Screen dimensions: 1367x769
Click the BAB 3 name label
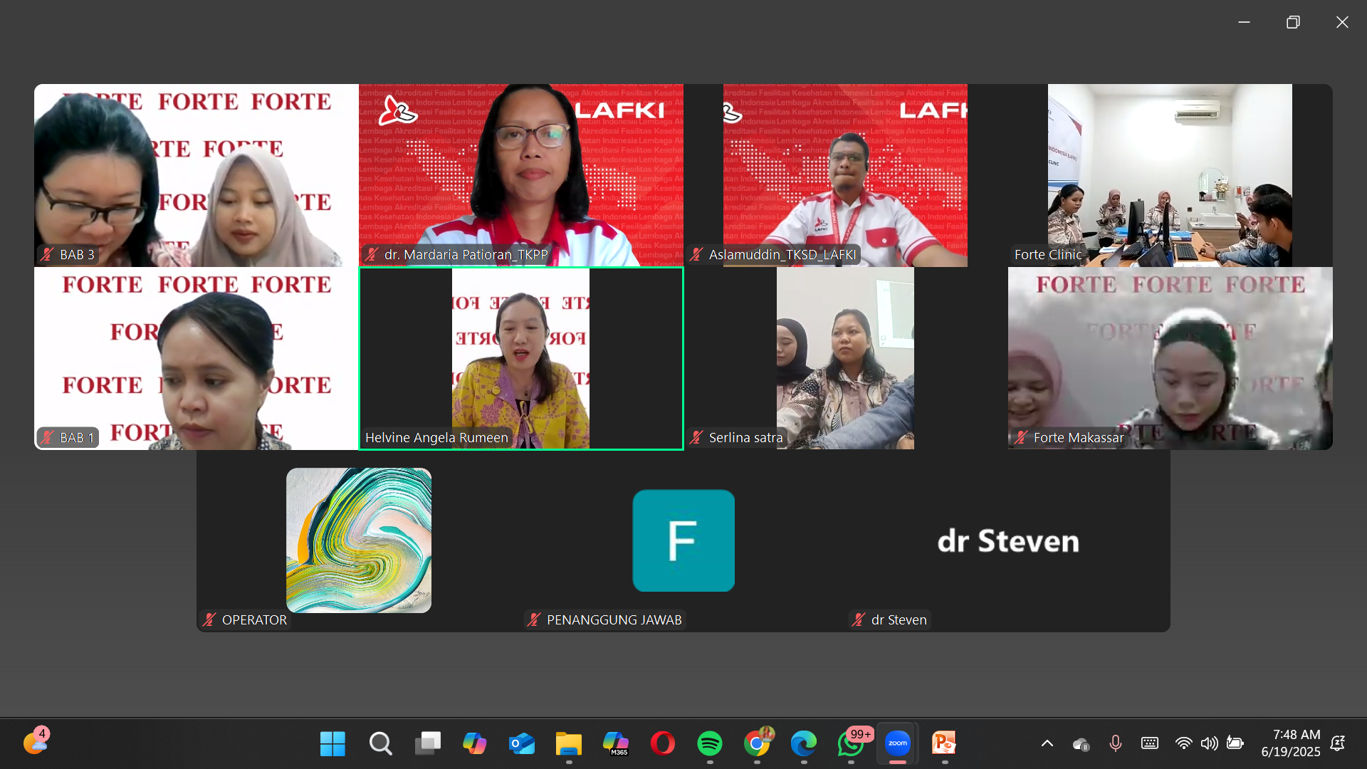(x=77, y=255)
